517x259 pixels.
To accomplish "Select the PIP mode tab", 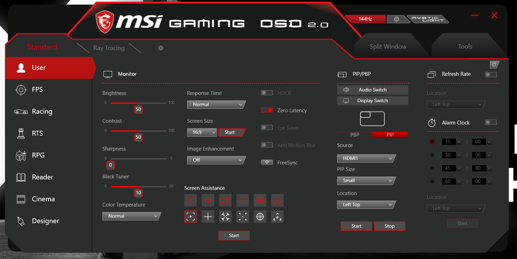I will pyautogui.click(x=390, y=135).
